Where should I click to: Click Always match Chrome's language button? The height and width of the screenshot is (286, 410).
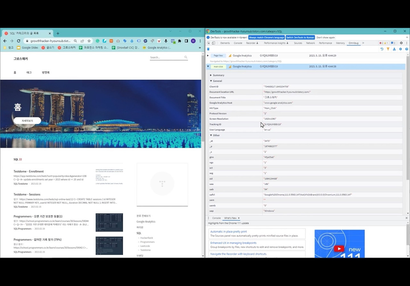(x=266, y=37)
